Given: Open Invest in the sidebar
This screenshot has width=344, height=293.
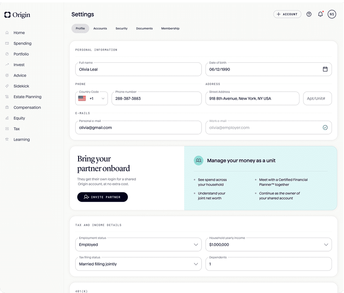Looking at the screenshot, I should [x=19, y=65].
